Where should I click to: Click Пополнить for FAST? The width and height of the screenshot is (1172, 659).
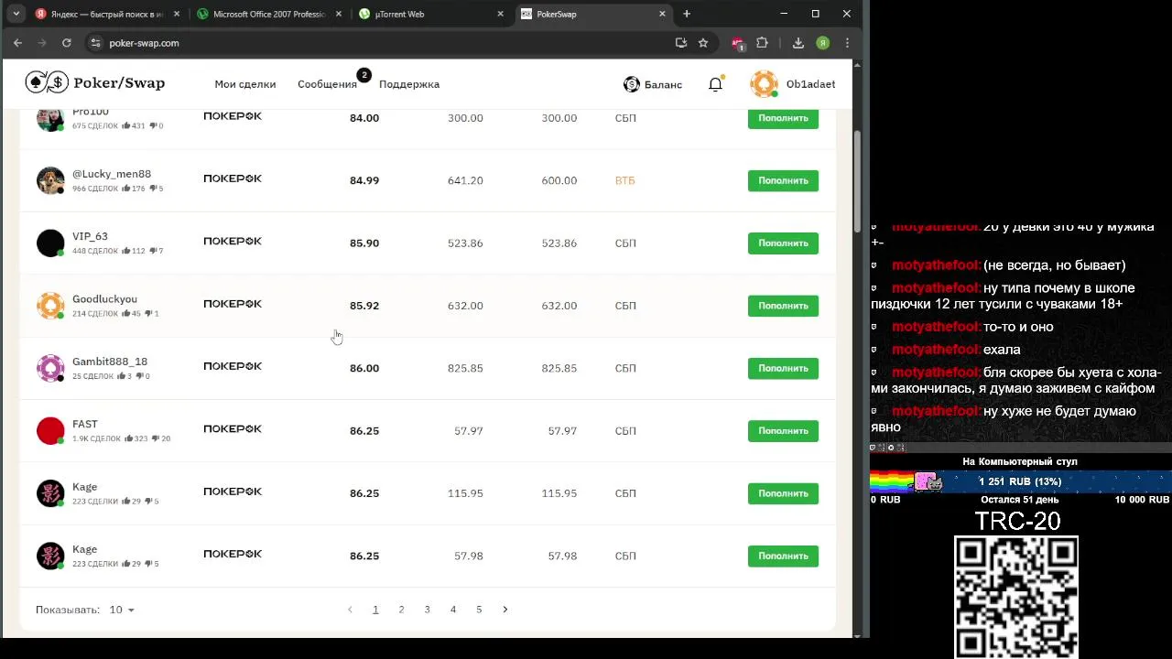(783, 431)
